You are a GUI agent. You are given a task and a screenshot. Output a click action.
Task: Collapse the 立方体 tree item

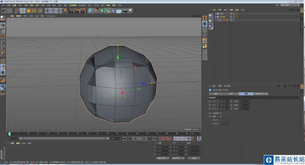pyautogui.click(x=215, y=17)
